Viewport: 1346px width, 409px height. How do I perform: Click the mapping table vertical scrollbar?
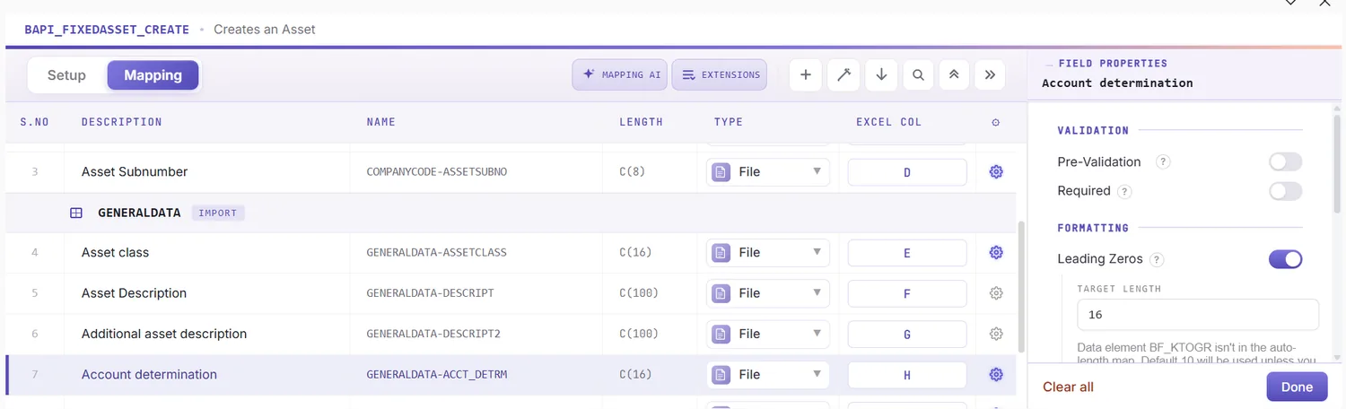pyautogui.click(x=1021, y=287)
